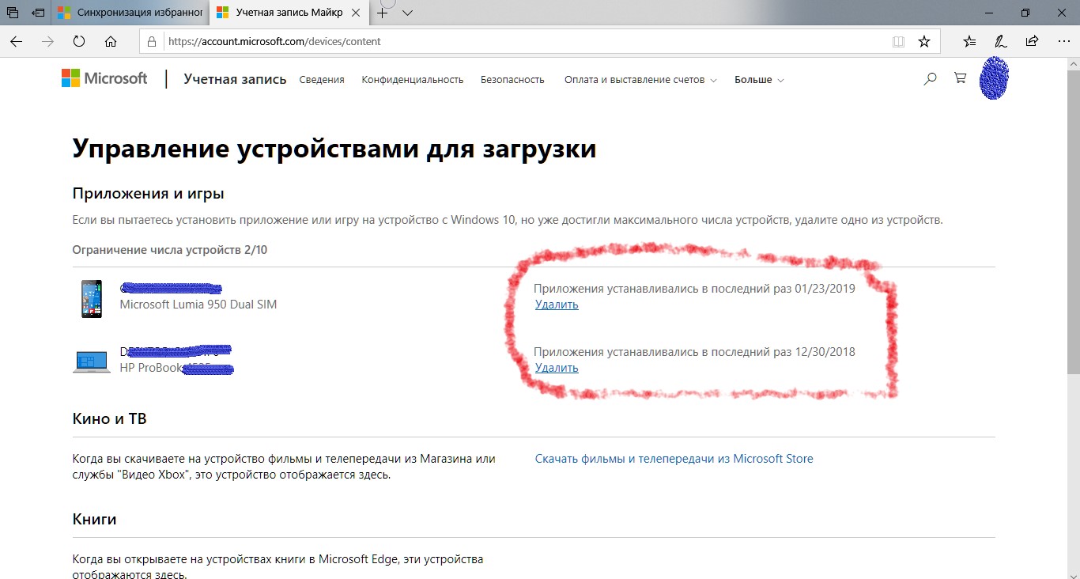The image size is (1080, 579).
Task: Click the Lumia 950 phone icon
Action: tap(92, 298)
